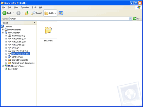Minimize the Removable Disk window
Image resolution: width=143 pixels, height=107 pixels.
point(132,3)
